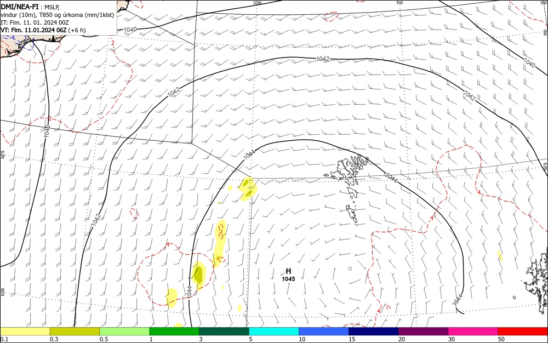Click the 'DMI/NEA-FI : MSLP,' title line
The height and width of the screenshot is (343, 548).
point(30,6)
